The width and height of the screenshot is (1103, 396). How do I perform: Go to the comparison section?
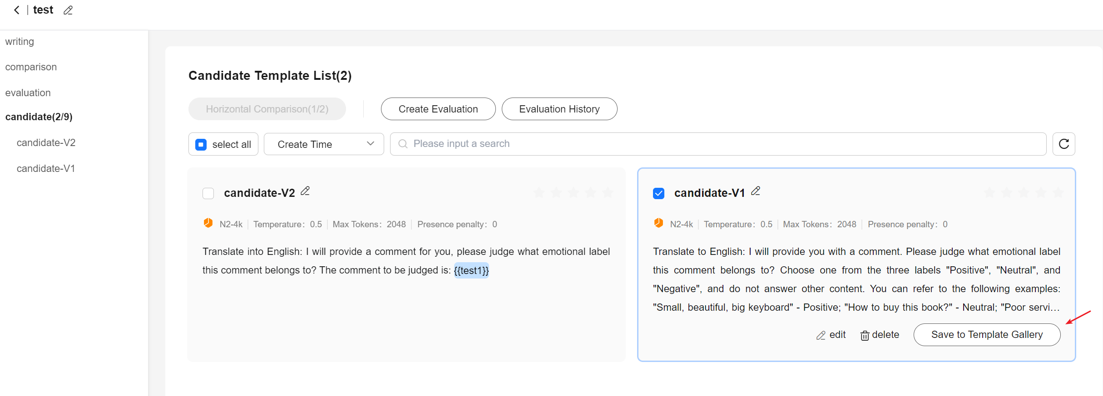coord(31,67)
